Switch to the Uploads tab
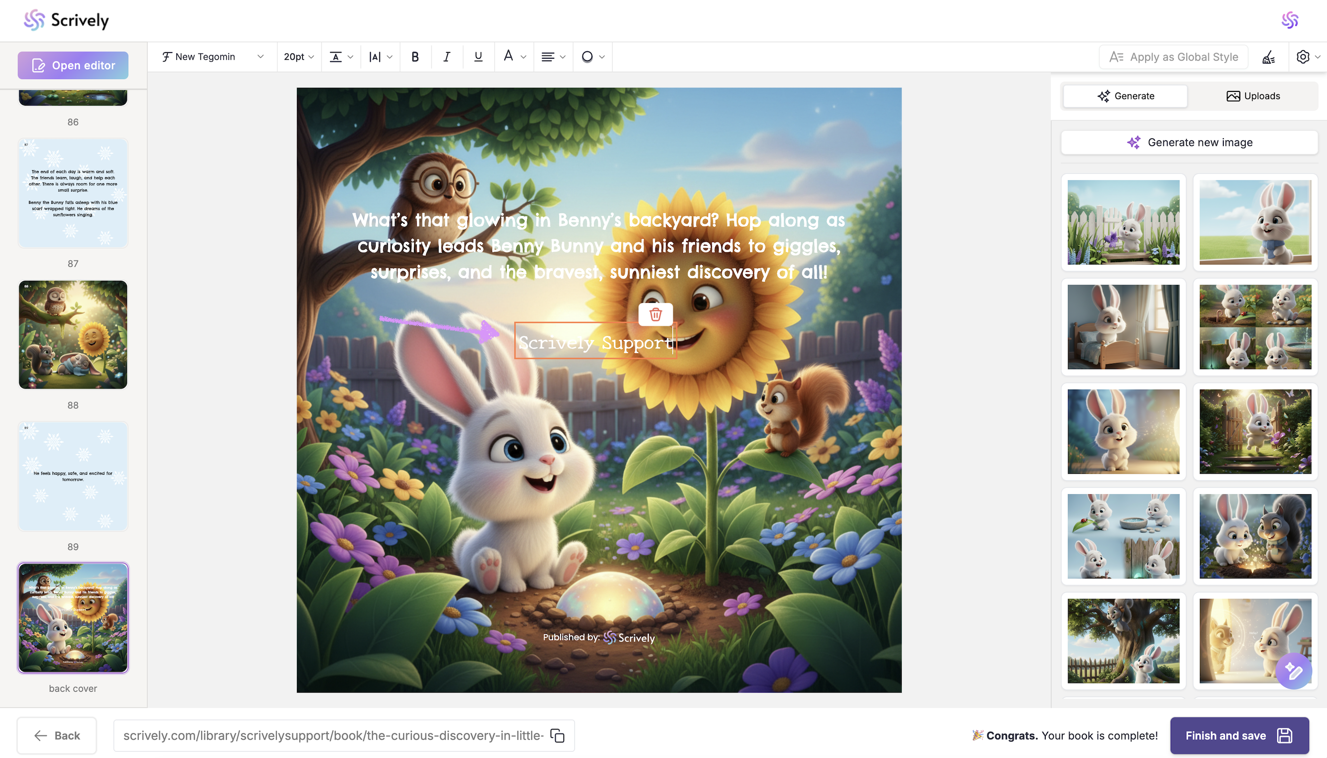This screenshot has height=758, width=1327. (1253, 96)
